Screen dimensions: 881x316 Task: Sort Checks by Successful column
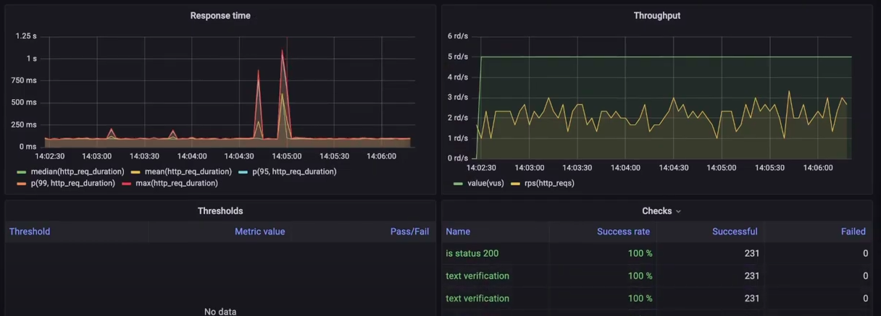735,231
